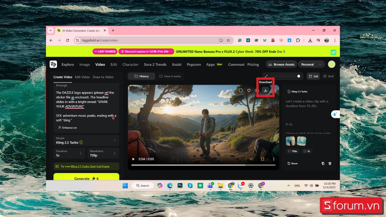
Task: Click the video progress bar
Action: point(203,165)
